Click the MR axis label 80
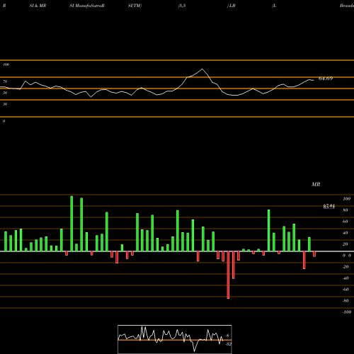Viewport: 354px width, 354px height. 346,210
